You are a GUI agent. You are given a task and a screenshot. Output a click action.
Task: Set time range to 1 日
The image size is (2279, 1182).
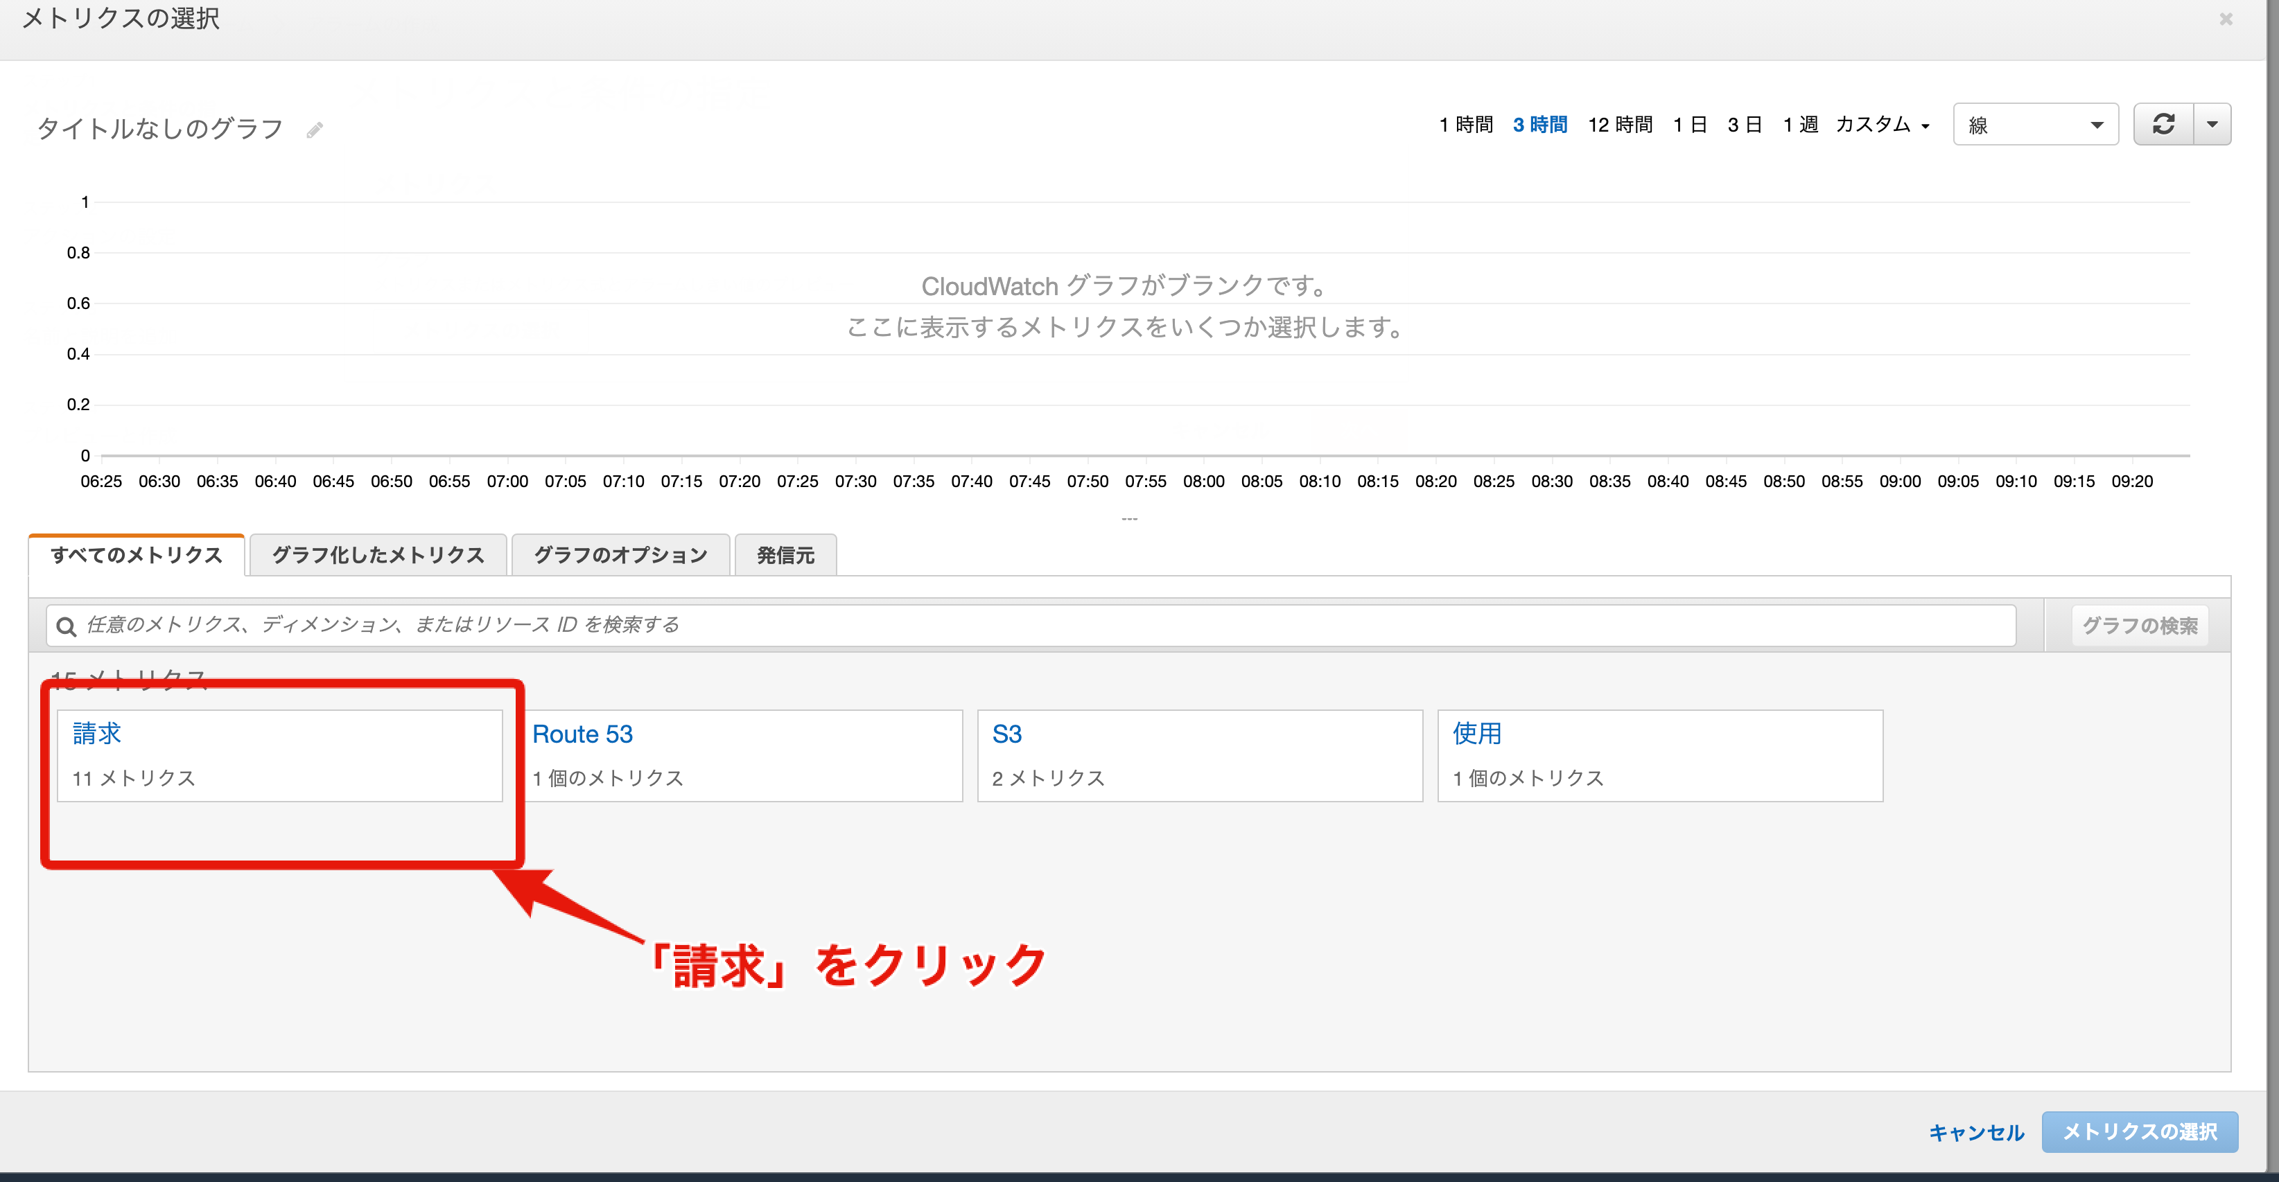1690,125
